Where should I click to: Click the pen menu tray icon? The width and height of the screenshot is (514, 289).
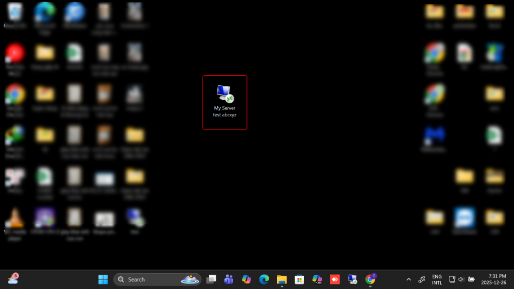point(422,279)
